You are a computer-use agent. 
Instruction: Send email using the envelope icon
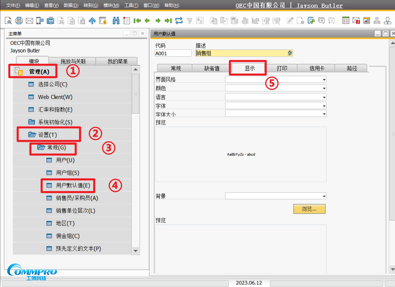29,20
